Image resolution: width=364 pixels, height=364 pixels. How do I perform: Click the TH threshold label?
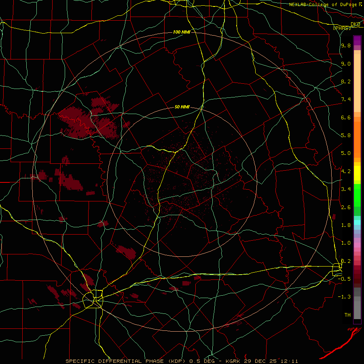(x=347, y=315)
